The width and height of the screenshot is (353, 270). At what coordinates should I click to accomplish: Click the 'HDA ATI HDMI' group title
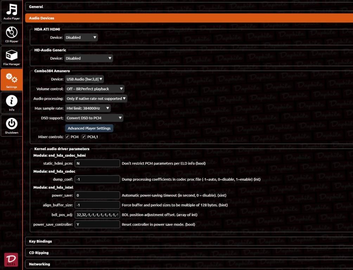47,29
